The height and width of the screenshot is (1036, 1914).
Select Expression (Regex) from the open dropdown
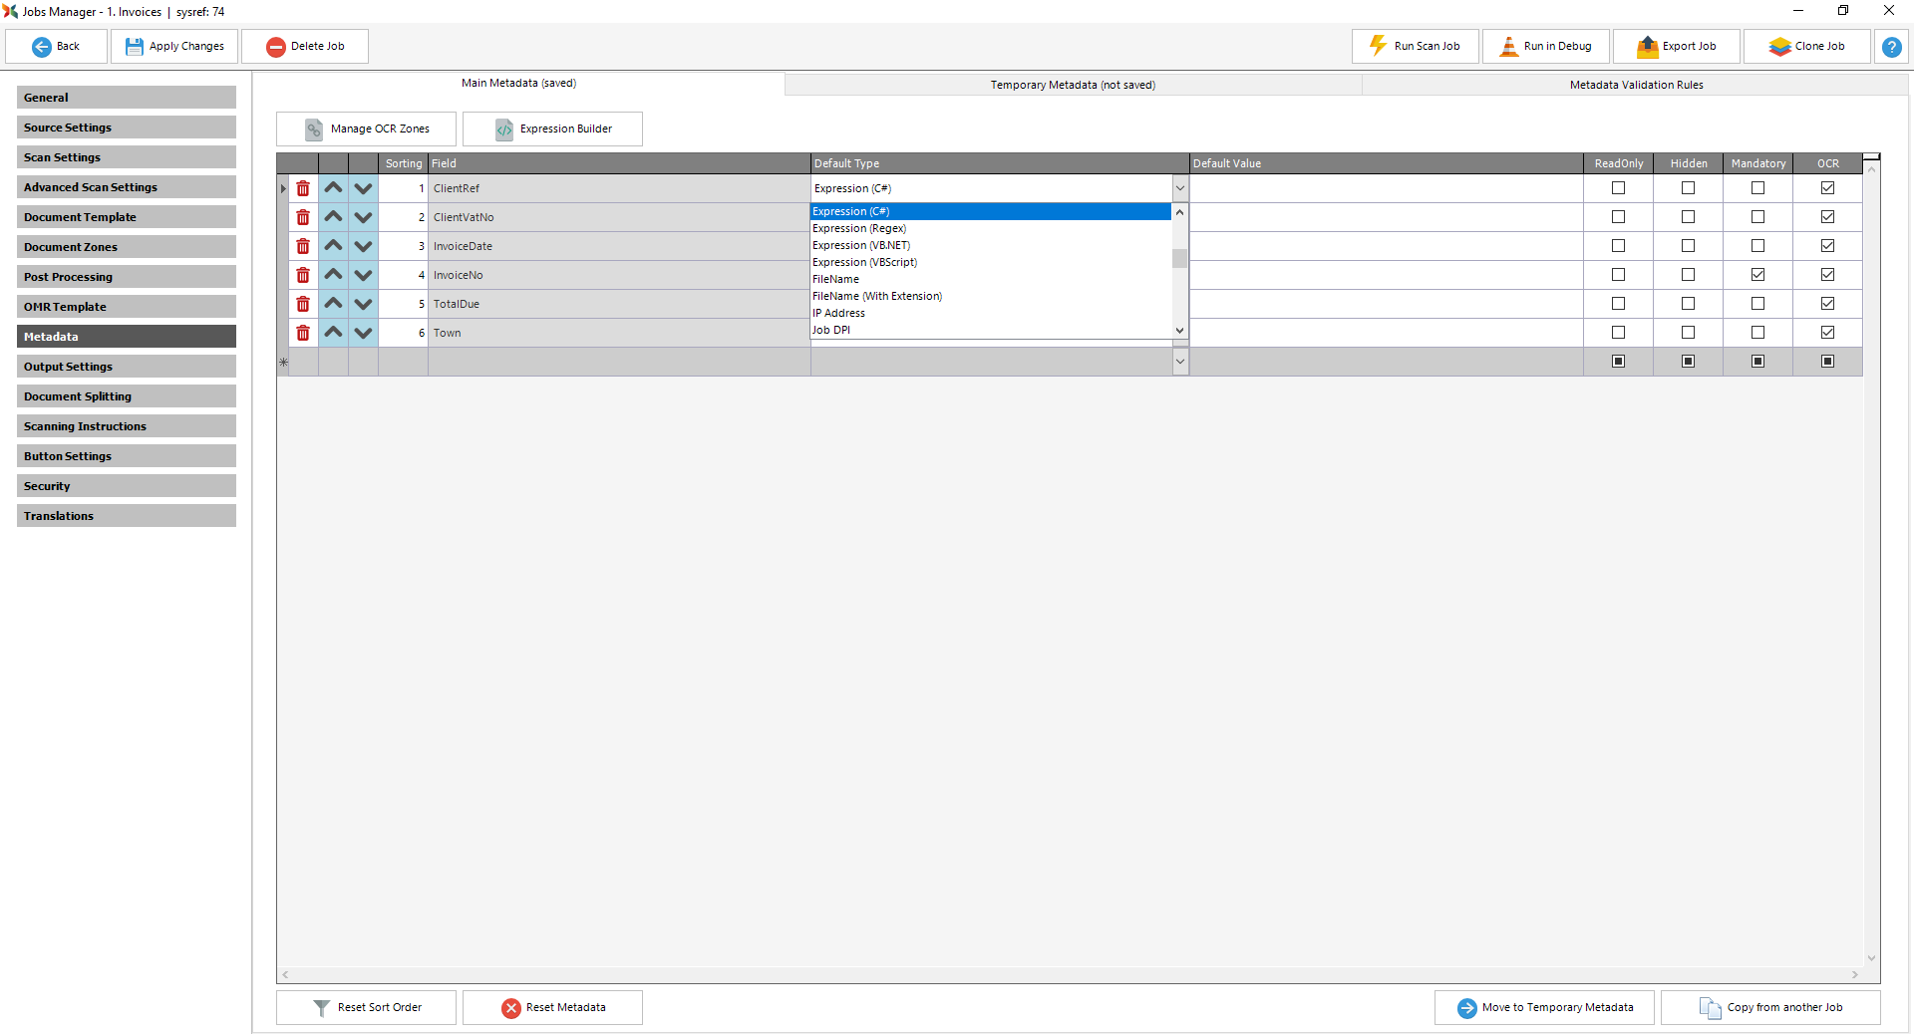coord(859,228)
